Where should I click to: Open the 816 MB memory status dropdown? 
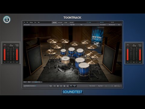[116, 22]
